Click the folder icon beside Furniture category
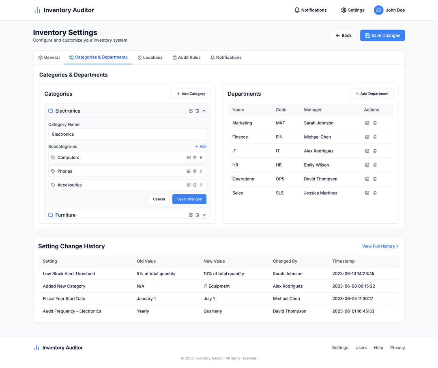The height and width of the screenshot is (368, 438). [51, 215]
